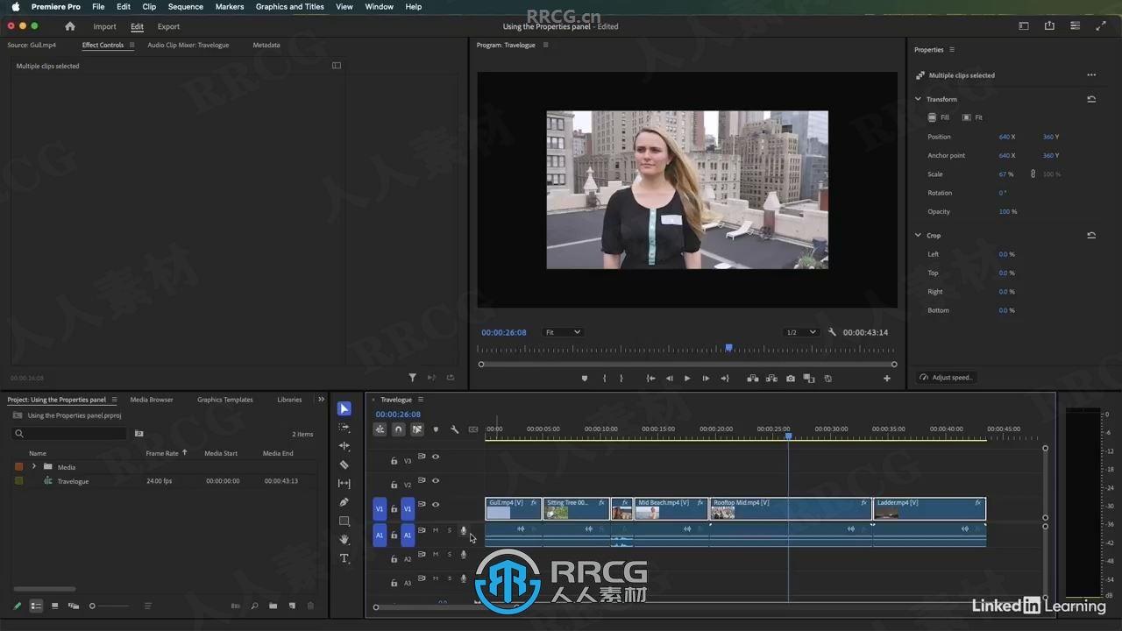This screenshot has height=631, width=1122.
Task: Toggle V2 track output eye
Action: click(436, 480)
